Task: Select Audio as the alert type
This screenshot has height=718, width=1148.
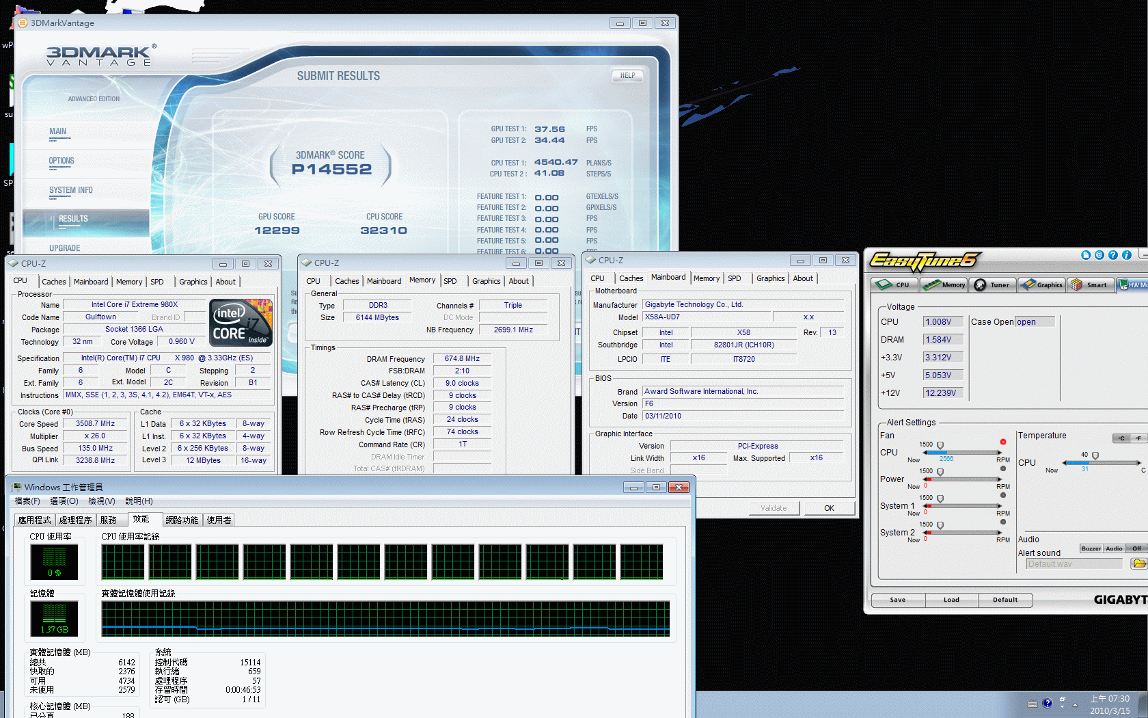Action: 1115,548
